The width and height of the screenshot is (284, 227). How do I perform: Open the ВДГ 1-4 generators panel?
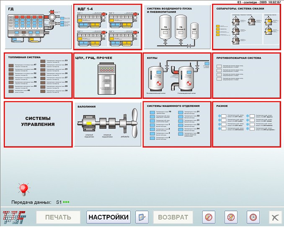(108, 27)
